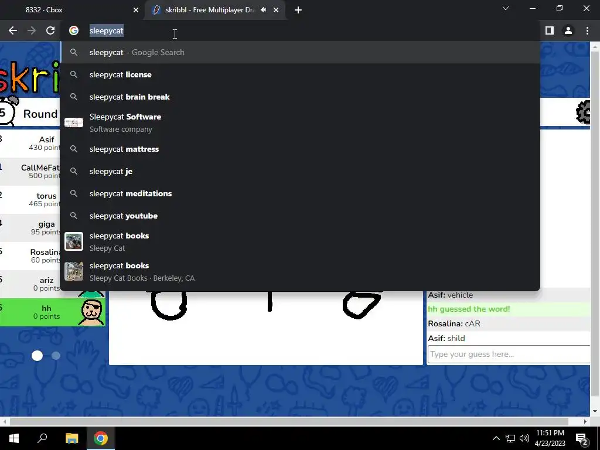Click the Sleepycat Software logo thumbnail
The height and width of the screenshot is (450, 600).
74,123
